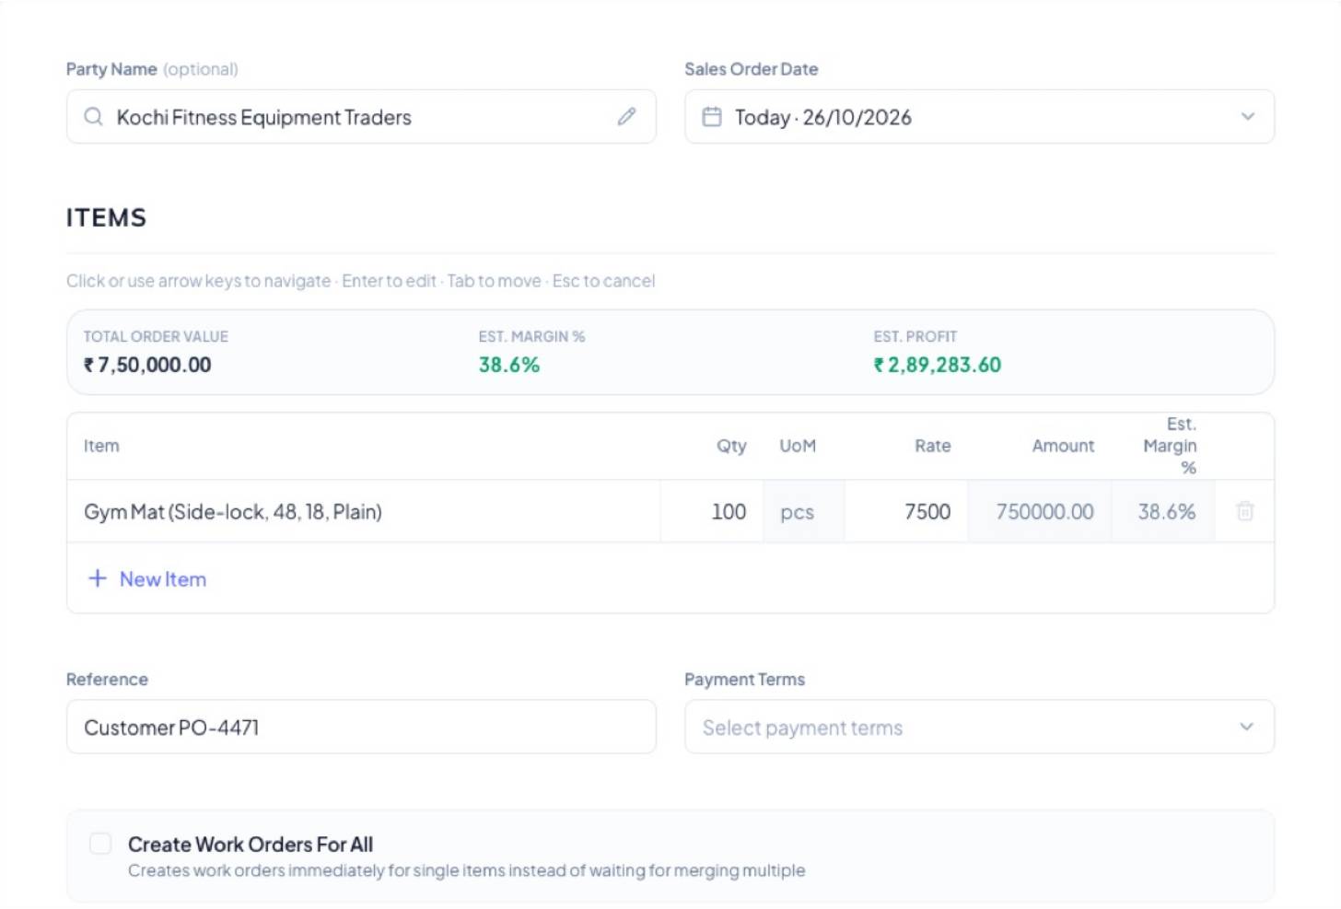
Task: Open the Select payment terms combo box
Action: tap(979, 727)
